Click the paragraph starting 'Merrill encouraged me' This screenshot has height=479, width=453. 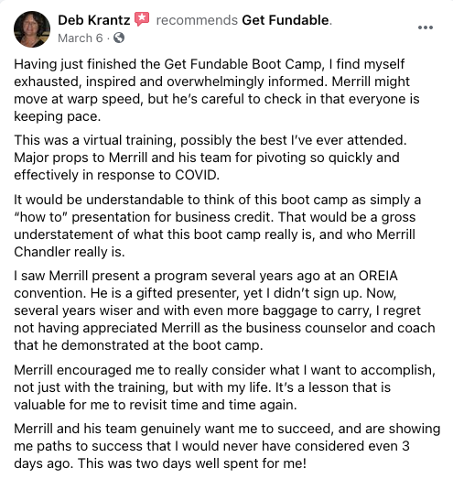coord(224,387)
